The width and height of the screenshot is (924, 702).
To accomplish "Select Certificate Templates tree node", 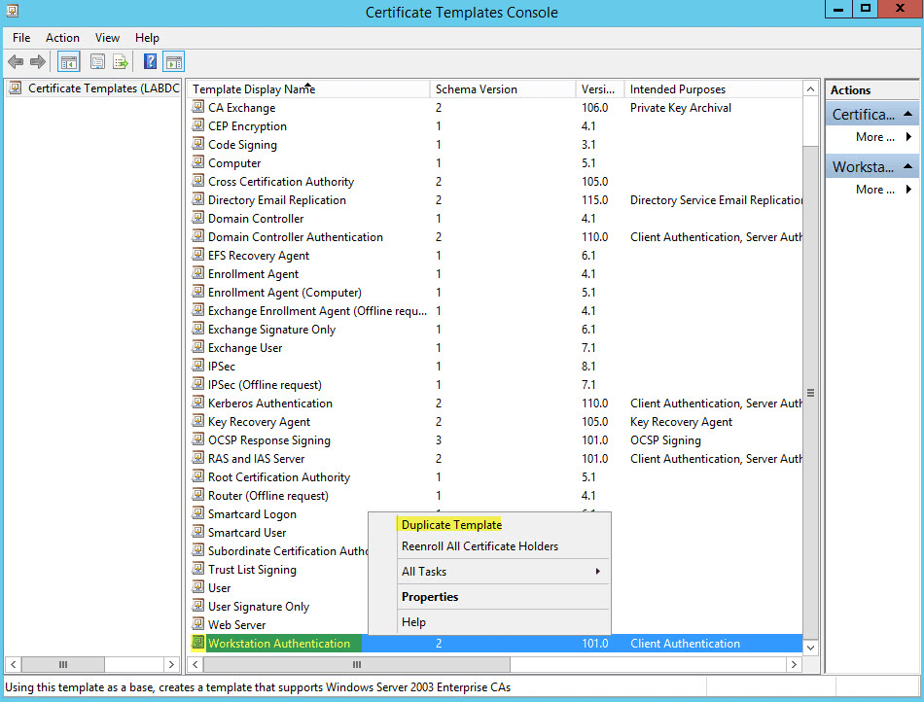I will tap(94, 88).
